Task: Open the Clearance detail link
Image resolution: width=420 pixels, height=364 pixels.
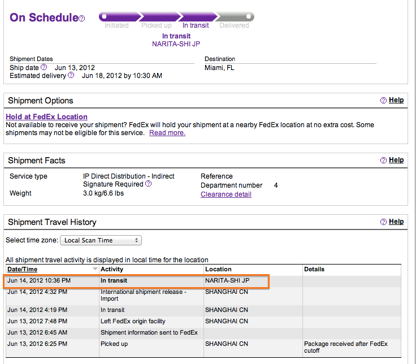Action: (x=226, y=194)
